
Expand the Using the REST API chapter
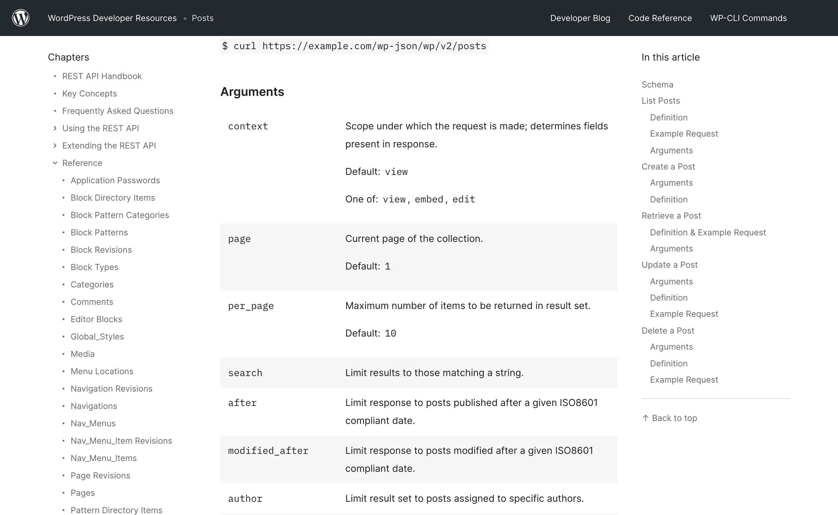point(55,128)
